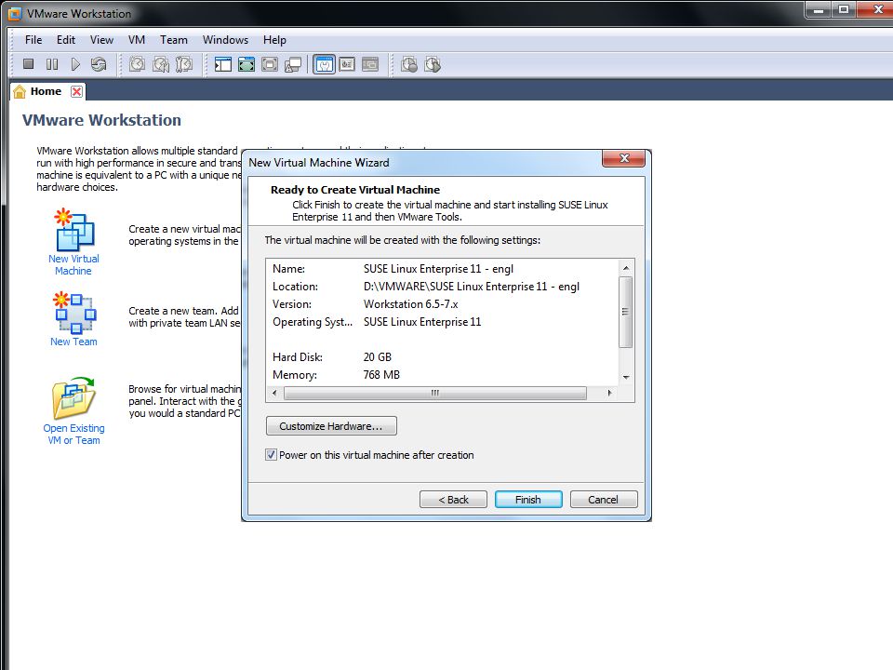The height and width of the screenshot is (670, 893).
Task: Click the New Team link text
Action: (73, 342)
